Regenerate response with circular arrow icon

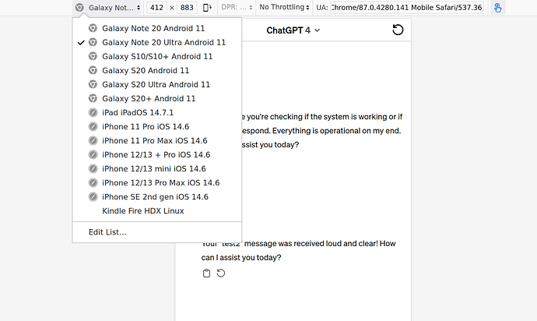click(221, 273)
